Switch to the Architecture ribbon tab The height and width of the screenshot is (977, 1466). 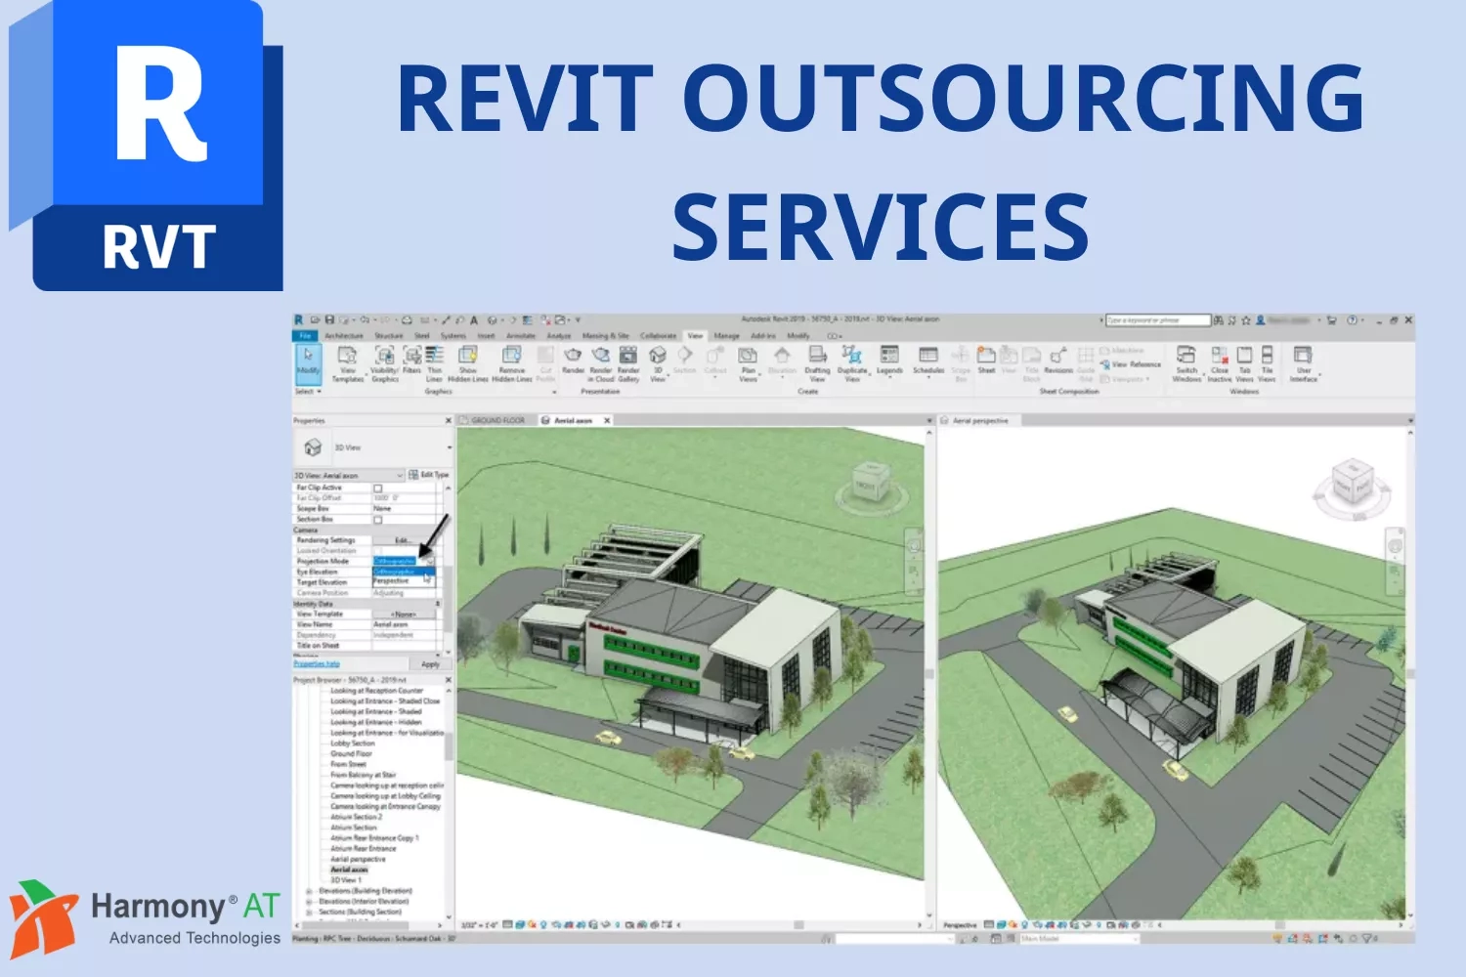pos(343,335)
